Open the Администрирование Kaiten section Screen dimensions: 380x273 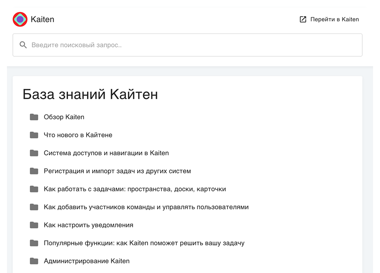87,261
